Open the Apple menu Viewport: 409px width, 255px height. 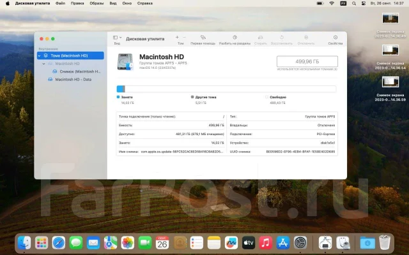[x=8, y=3]
